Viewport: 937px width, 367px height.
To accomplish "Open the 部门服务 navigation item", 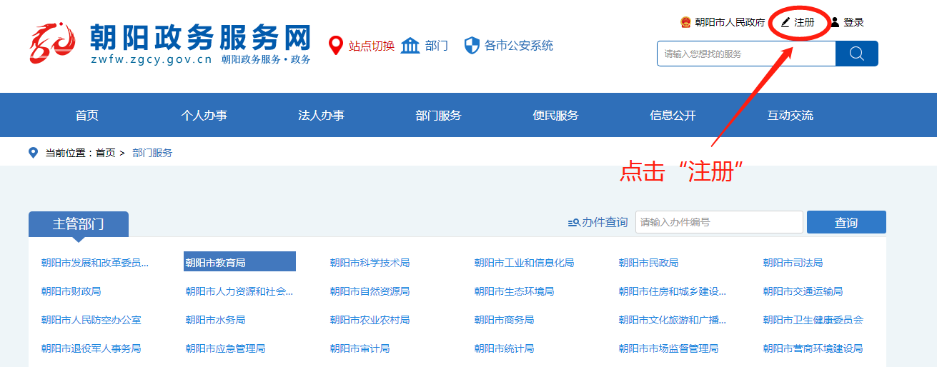I will point(439,116).
